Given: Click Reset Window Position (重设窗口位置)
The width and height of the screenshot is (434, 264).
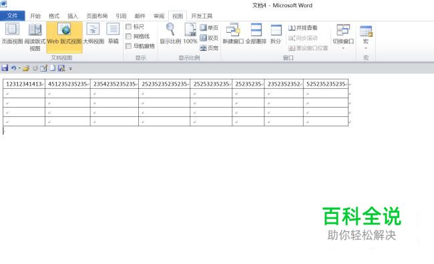Looking at the screenshot, I should click(308, 48).
